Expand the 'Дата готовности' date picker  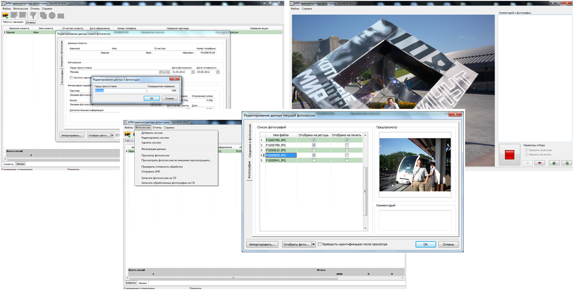(x=218, y=72)
